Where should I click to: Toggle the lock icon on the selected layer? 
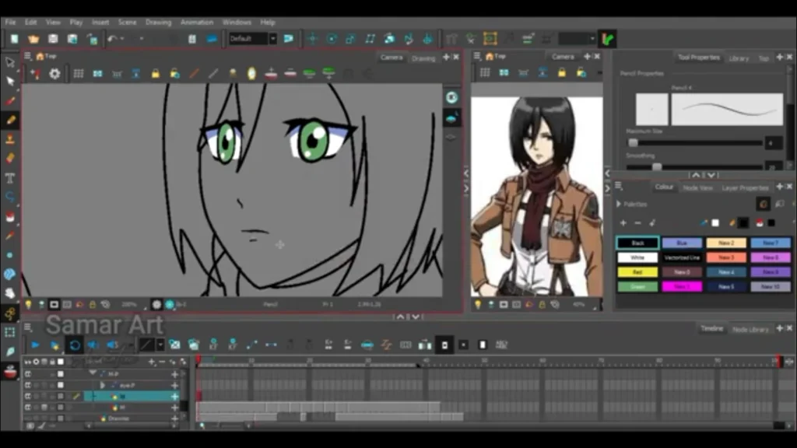[53, 396]
